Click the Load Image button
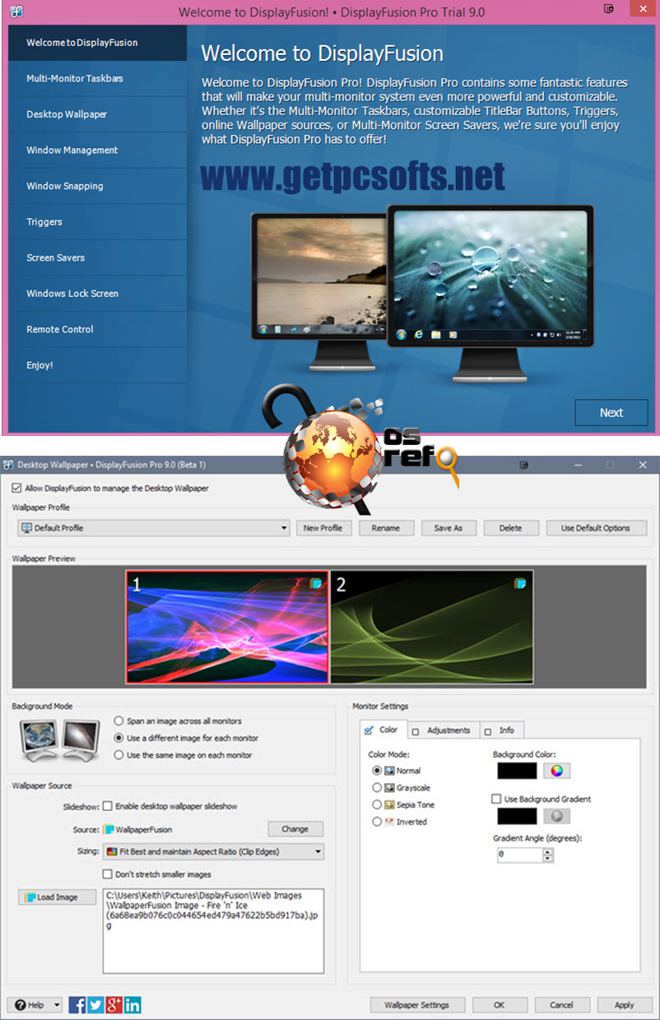This screenshot has height=1020, width=660. point(57,897)
